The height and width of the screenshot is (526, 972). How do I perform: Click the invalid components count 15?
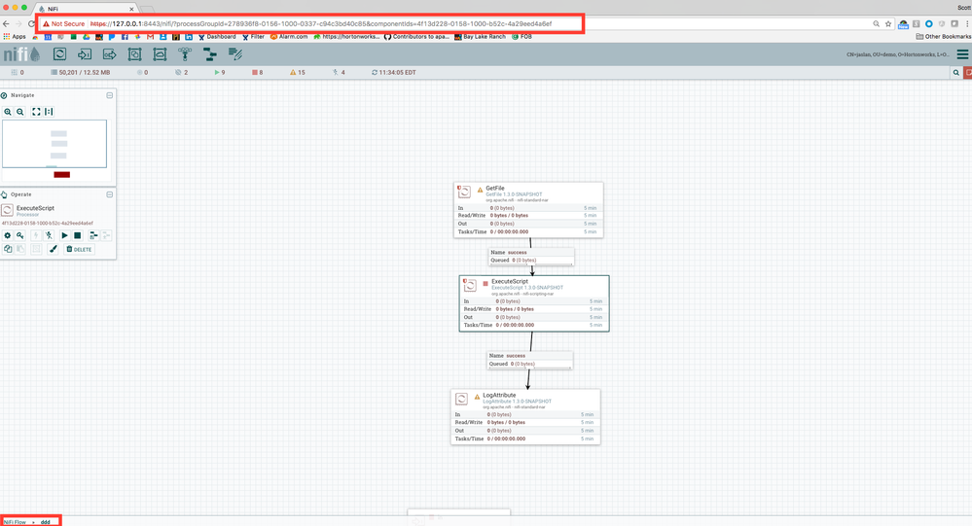[298, 73]
